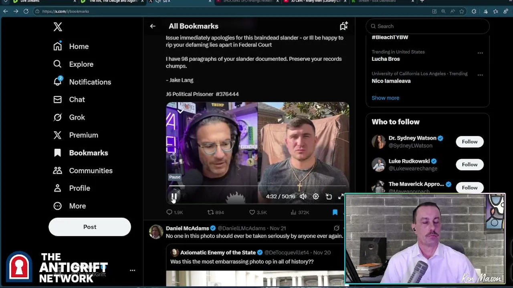Image resolution: width=513 pixels, height=288 pixels.
Task: Open Grok from the sidebar
Action: [69, 117]
